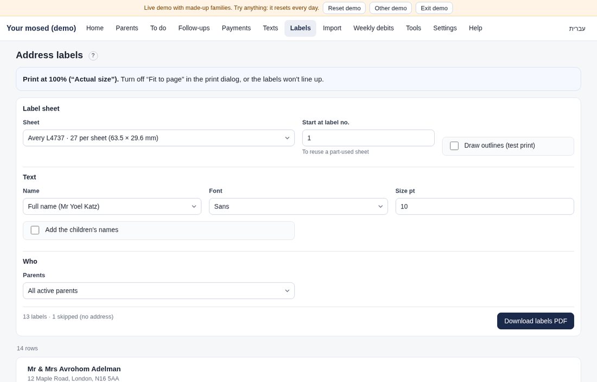597x382 pixels.
Task: Expand the Name format dropdown
Action: 112,207
